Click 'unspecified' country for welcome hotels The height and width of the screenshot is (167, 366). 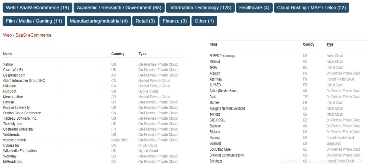point(120,140)
